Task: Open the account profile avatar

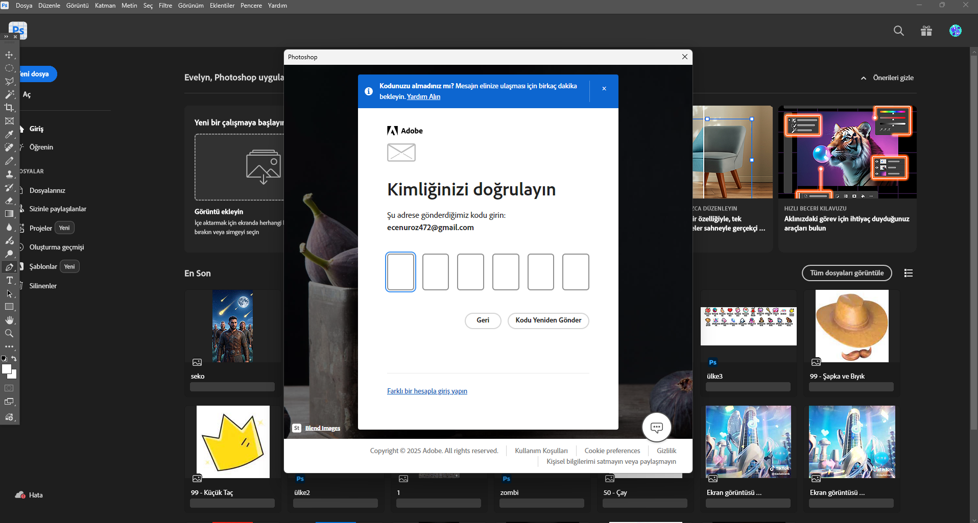Action: [956, 31]
